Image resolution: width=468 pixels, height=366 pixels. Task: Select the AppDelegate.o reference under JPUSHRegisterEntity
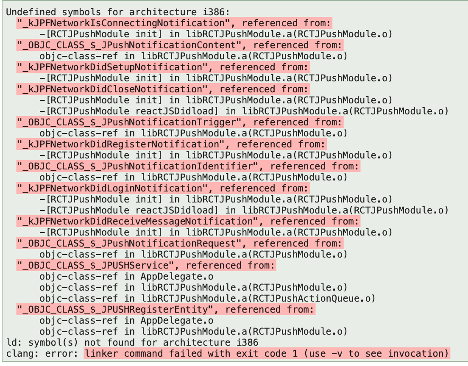point(126,320)
